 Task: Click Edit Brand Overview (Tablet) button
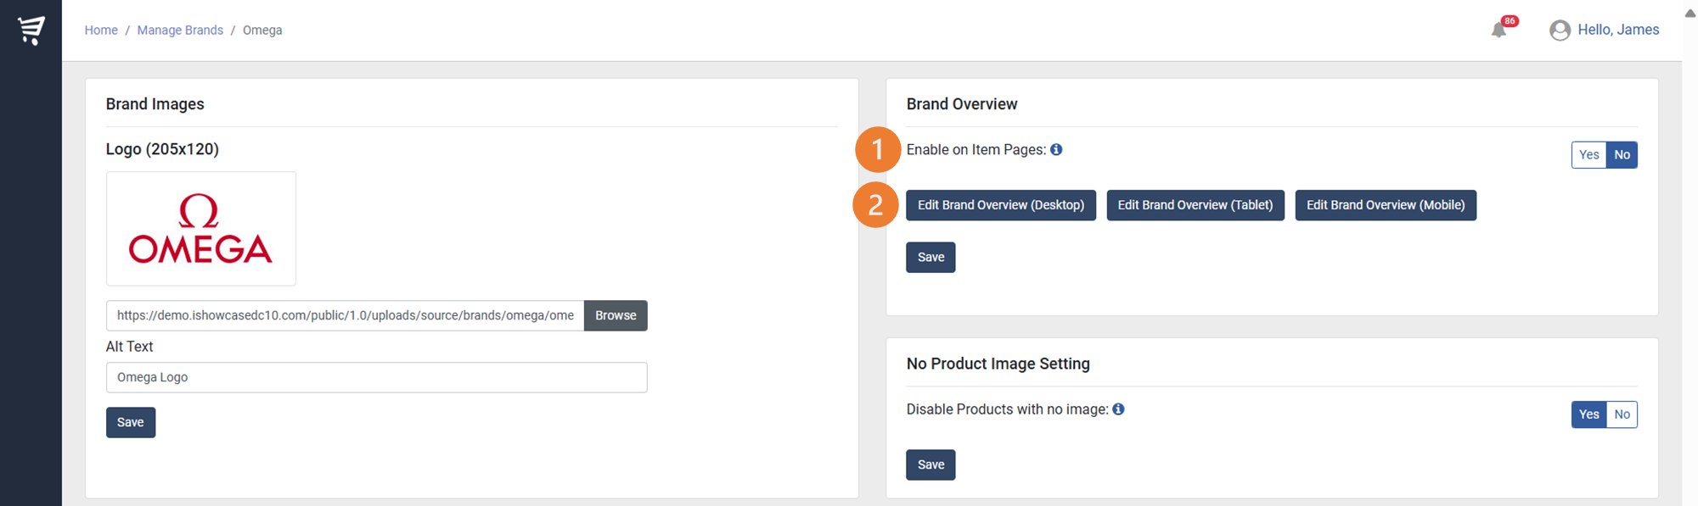point(1195,205)
